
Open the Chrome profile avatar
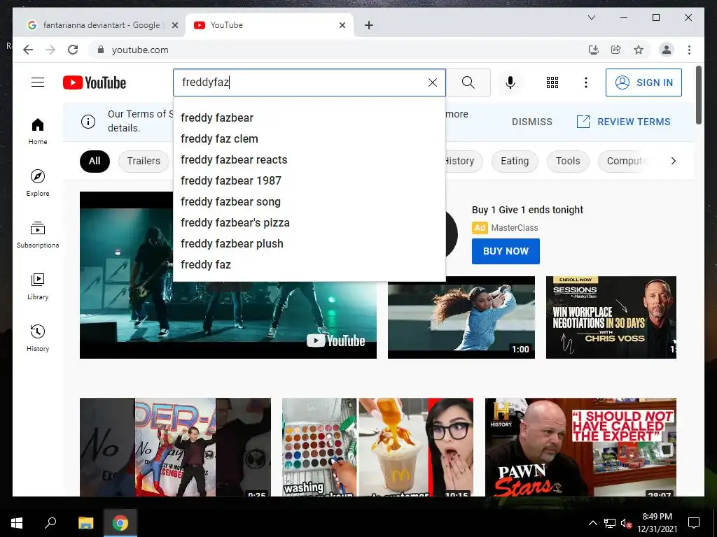[x=667, y=50]
